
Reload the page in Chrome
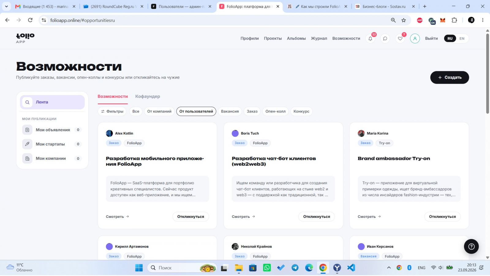pyautogui.click(x=30, y=20)
